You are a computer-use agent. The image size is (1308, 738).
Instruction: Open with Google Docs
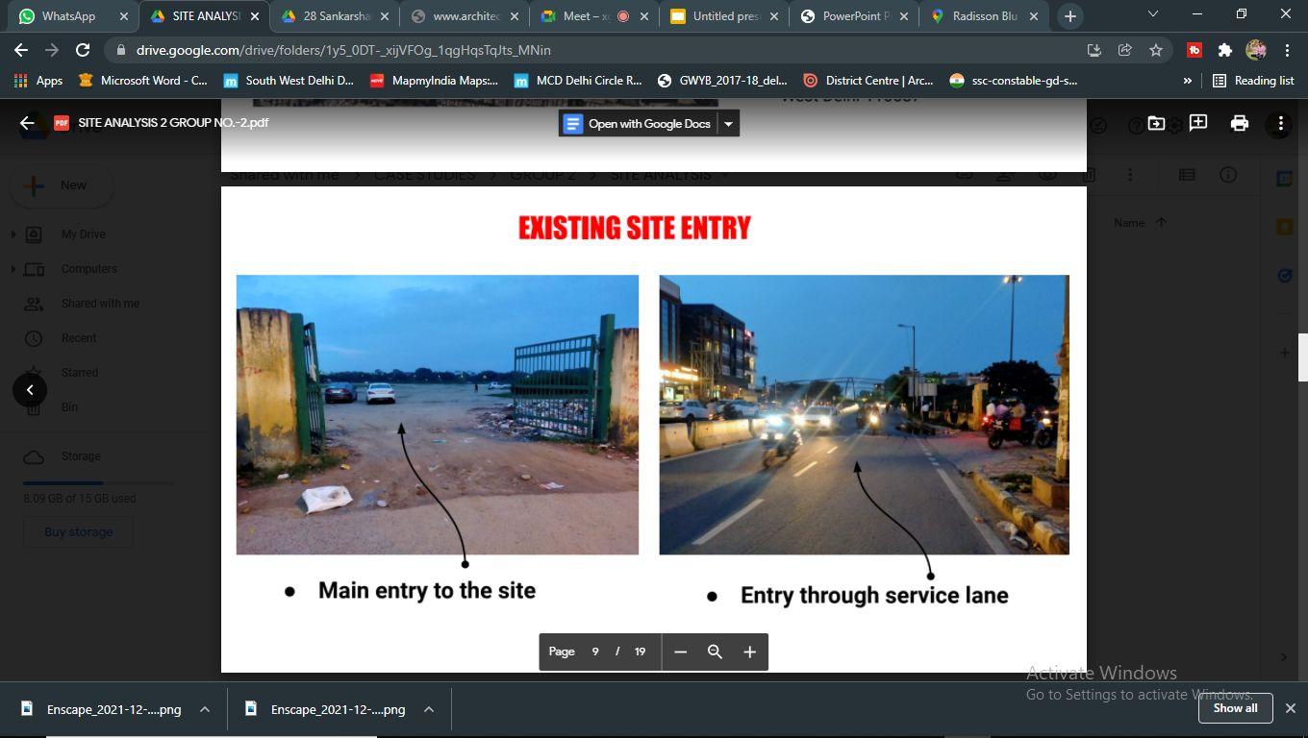(638, 123)
